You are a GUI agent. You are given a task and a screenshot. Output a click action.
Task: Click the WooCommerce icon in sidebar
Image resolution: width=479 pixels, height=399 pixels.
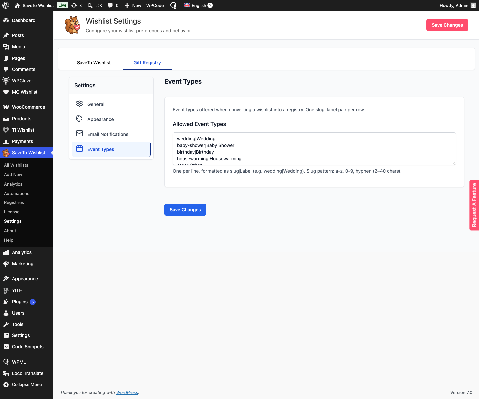click(x=6, y=107)
